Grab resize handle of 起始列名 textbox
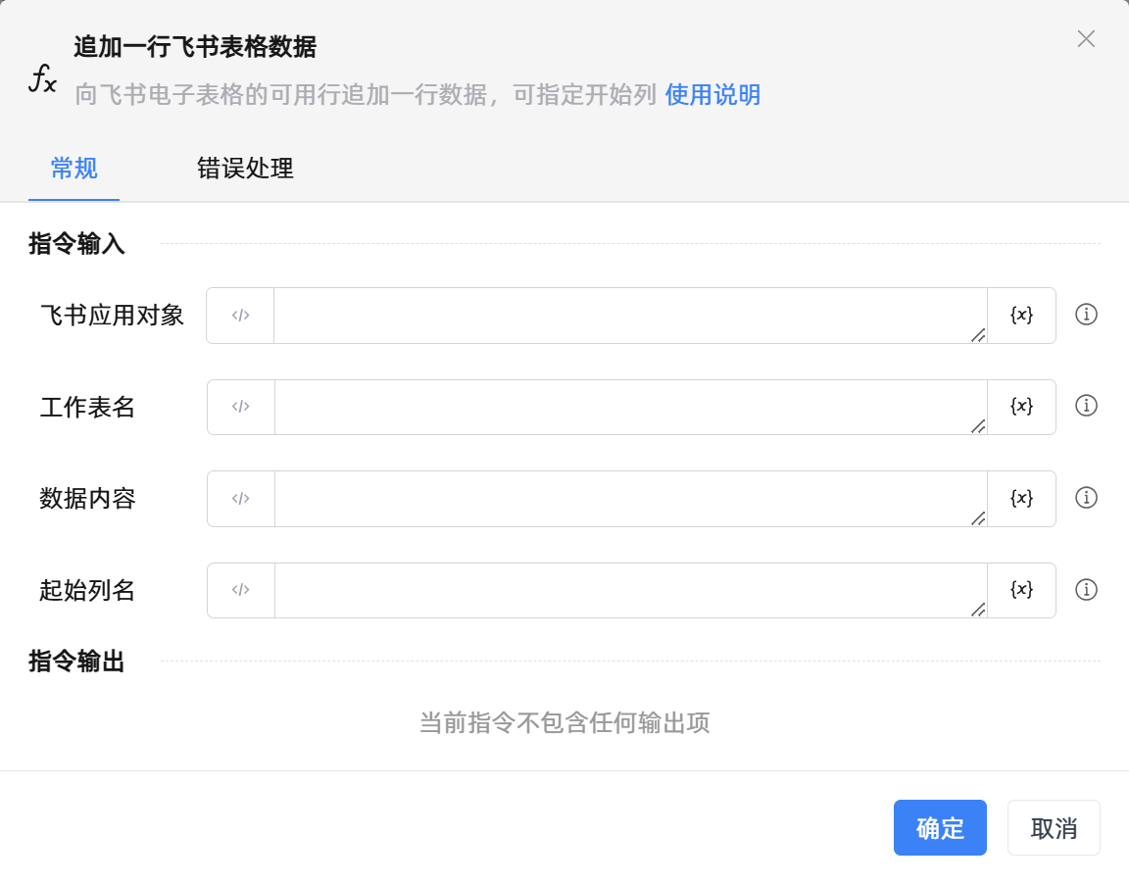 [x=978, y=610]
